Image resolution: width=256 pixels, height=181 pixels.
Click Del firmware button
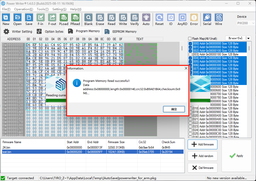203,168
